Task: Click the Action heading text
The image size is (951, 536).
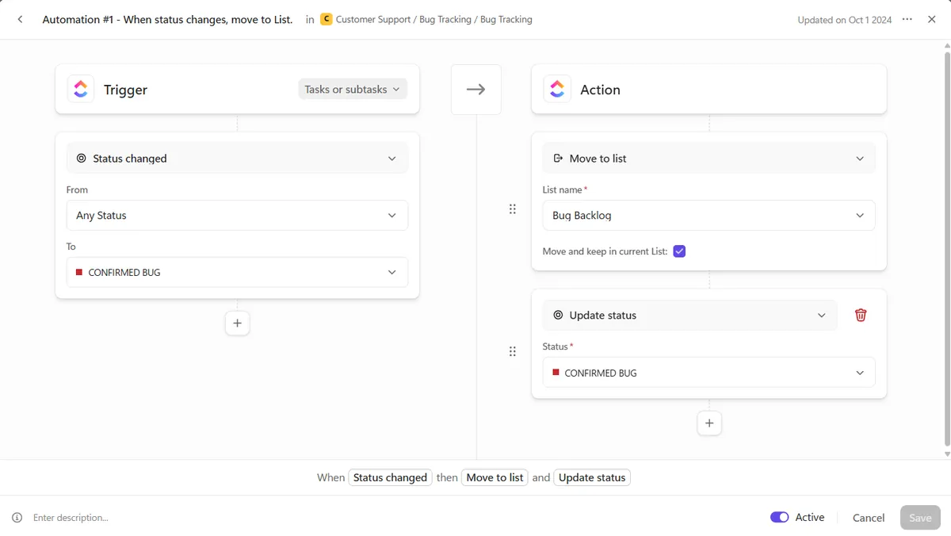Action: [600, 90]
